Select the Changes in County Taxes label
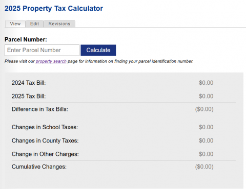This screenshot has width=246, height=189. point(45,140)
